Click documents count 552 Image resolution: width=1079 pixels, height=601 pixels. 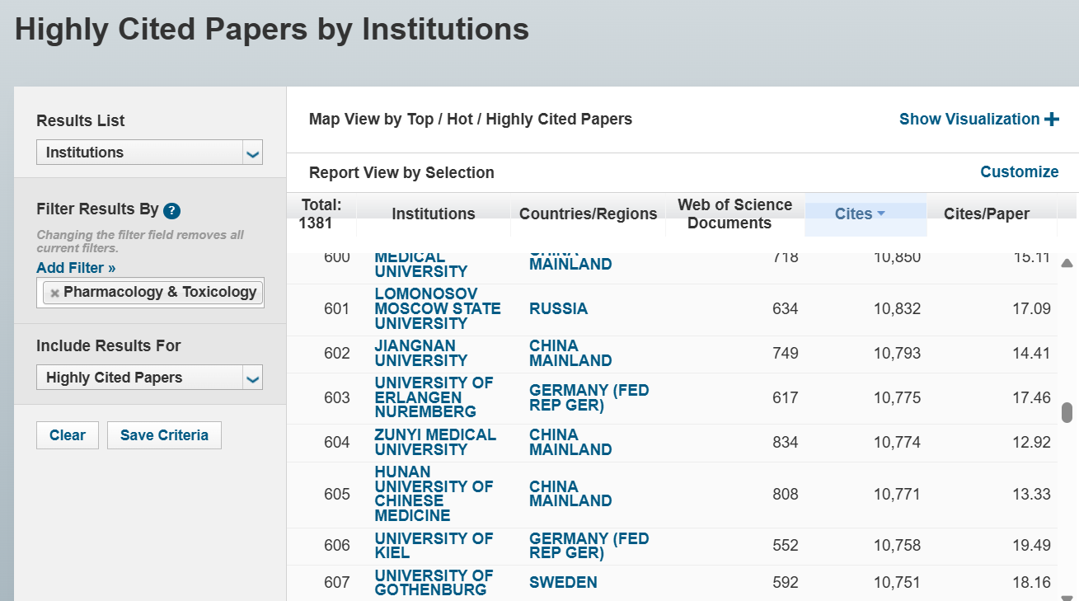[x=786, y=545]
